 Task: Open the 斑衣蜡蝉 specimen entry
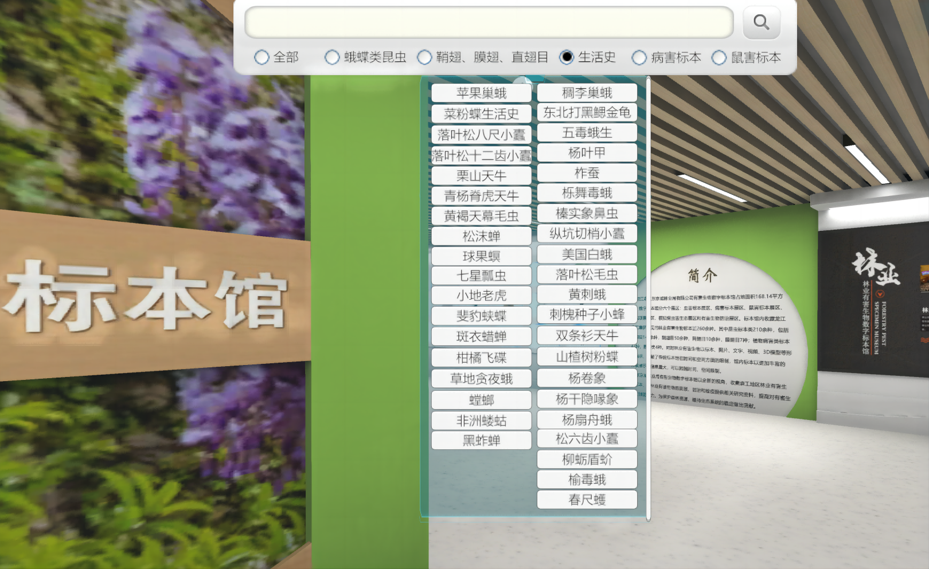point(482,337)
